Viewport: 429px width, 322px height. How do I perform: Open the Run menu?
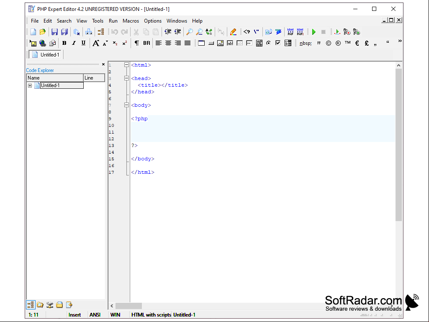point(113,21)
